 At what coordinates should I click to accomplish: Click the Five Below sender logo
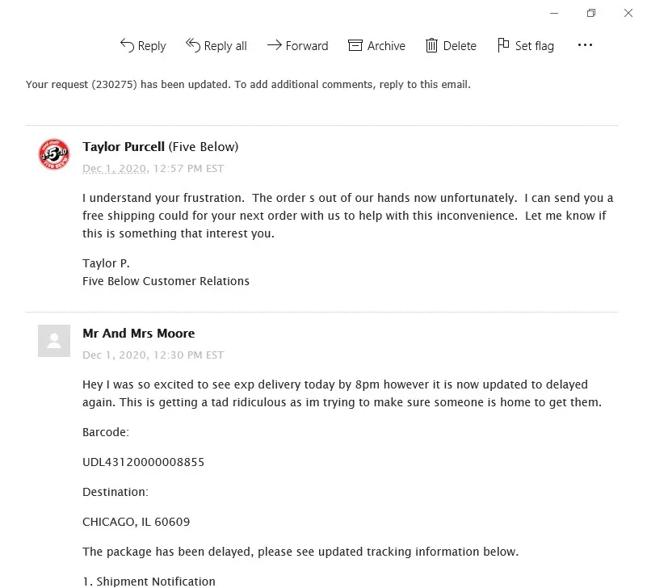pos(54,154)
